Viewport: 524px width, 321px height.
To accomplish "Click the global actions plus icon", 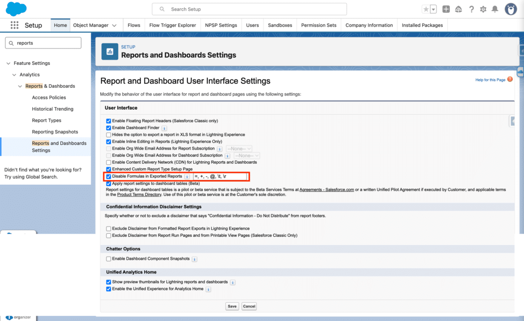I will (x=446, y=9).
